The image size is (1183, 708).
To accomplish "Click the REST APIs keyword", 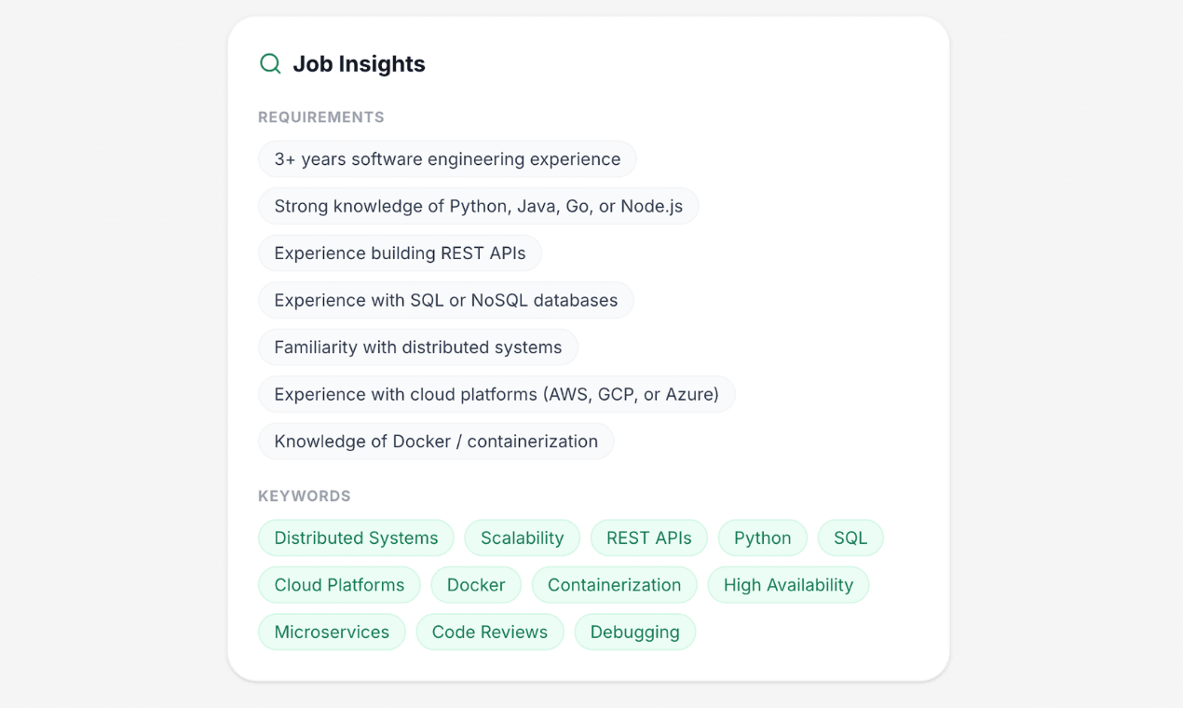I will click(648, 538).
